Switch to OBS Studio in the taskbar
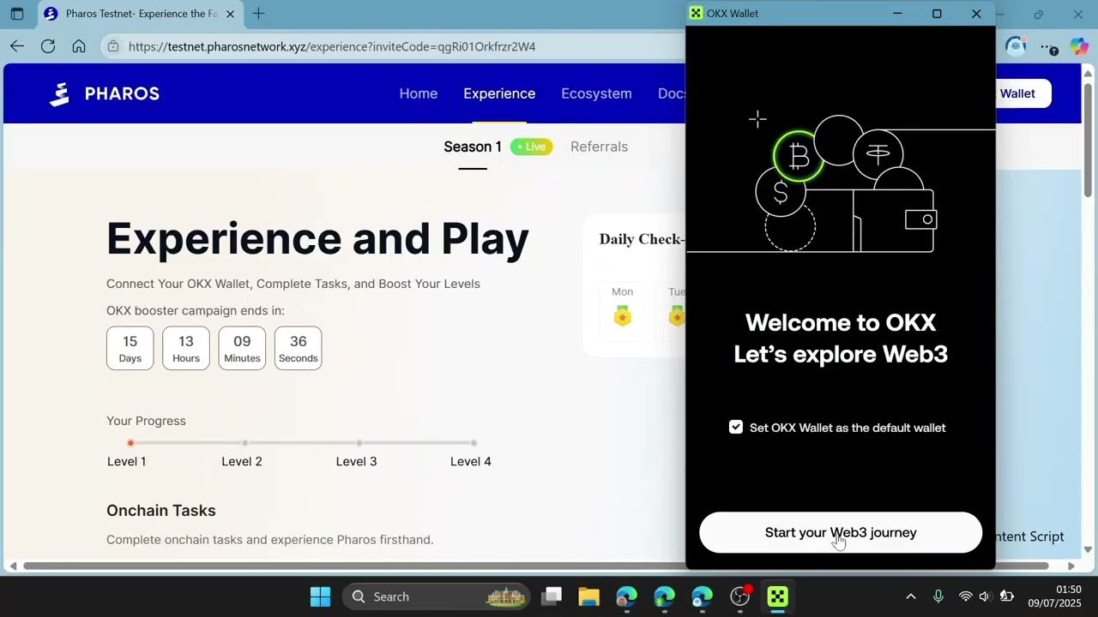Image resolution: width=1098 pixels, height=617 pixels. pos(740,596)
